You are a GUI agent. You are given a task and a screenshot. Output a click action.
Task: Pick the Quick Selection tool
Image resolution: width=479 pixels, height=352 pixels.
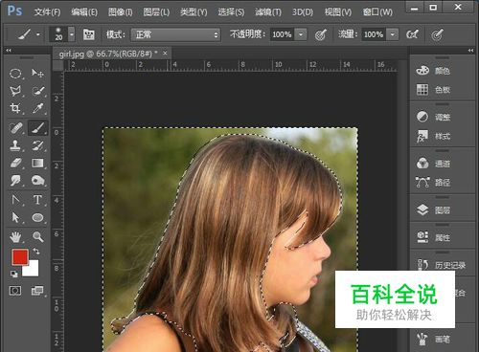coord(38,91)
